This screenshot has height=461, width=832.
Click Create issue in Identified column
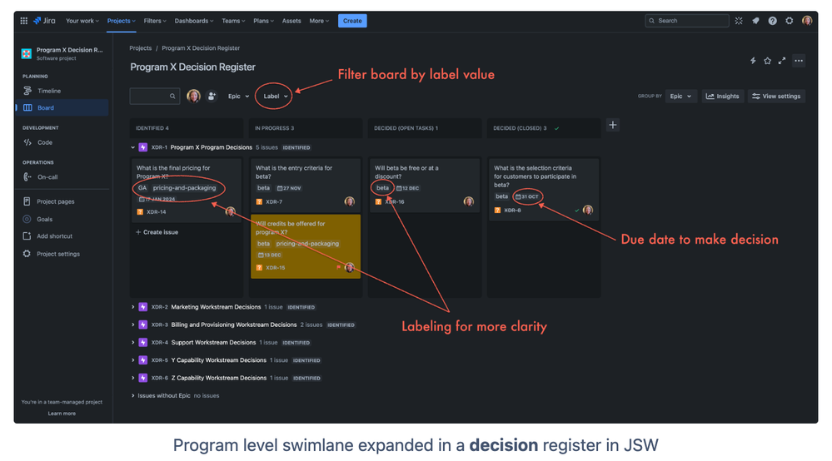click(x=157, y=232)
